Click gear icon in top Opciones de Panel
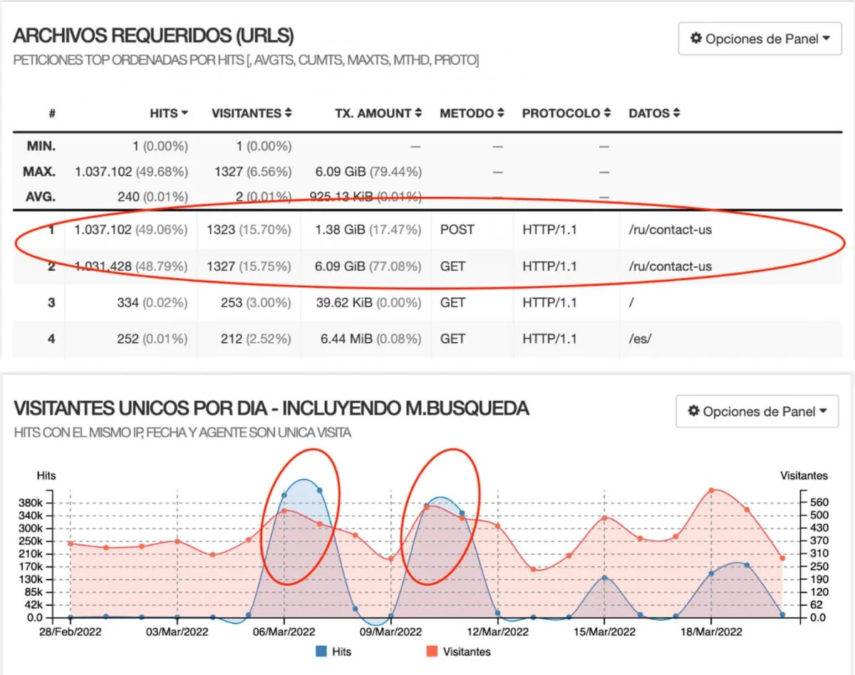The image size is (855, 675). pyautogui.click(x=696, y=38)
